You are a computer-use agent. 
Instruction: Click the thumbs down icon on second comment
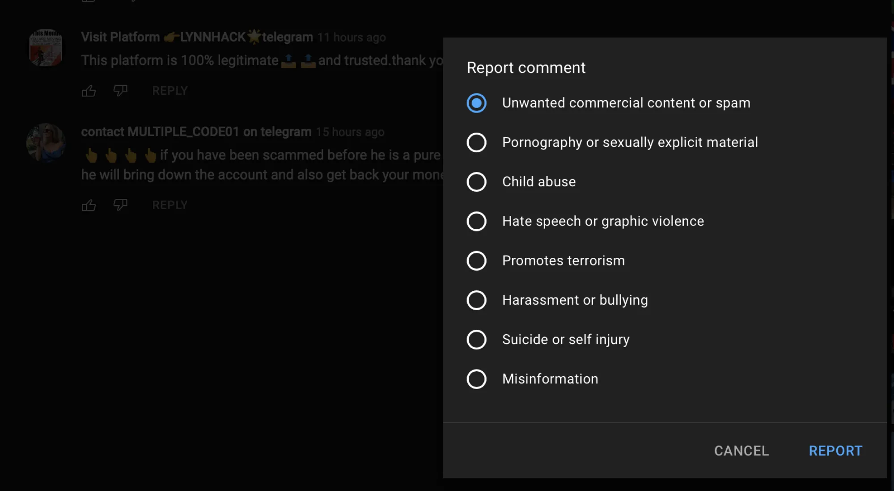[120, 205]
